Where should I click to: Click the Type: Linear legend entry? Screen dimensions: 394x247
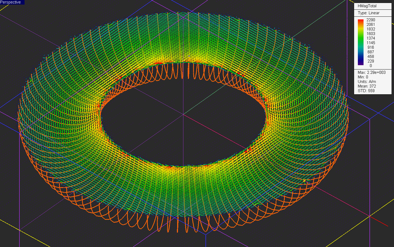pos(368,12)
